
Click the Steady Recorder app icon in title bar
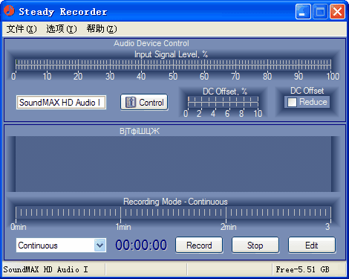pyautogui.click(x=9, y=10)
